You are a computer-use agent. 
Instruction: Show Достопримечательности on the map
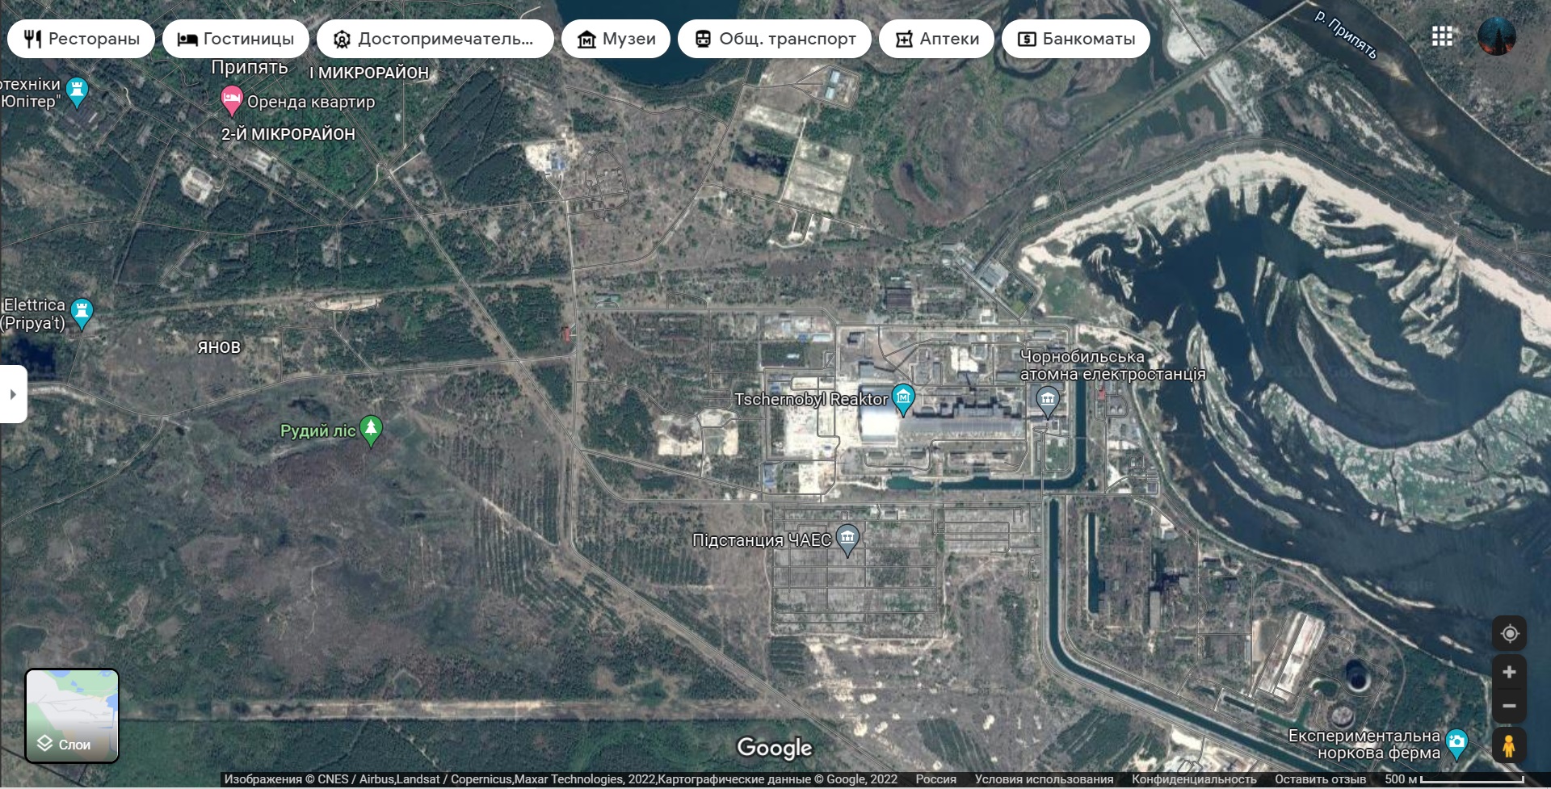(435, 39)
